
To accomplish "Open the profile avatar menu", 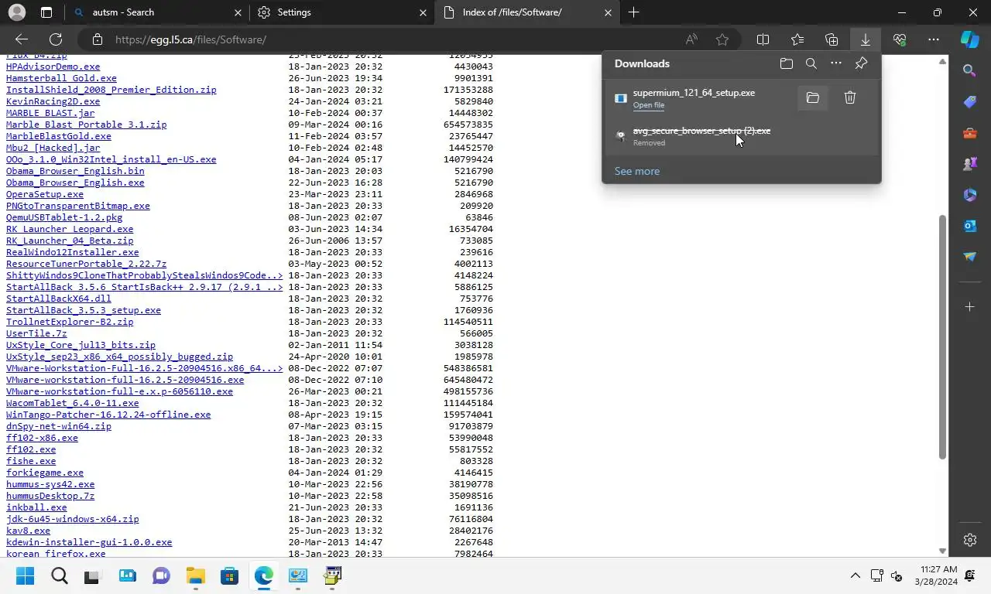I will click(16, 12).
